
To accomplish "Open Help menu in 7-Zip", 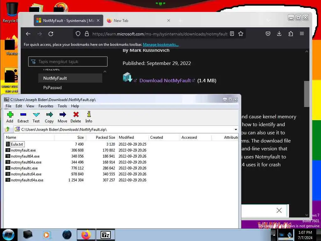I will (75, 106).
